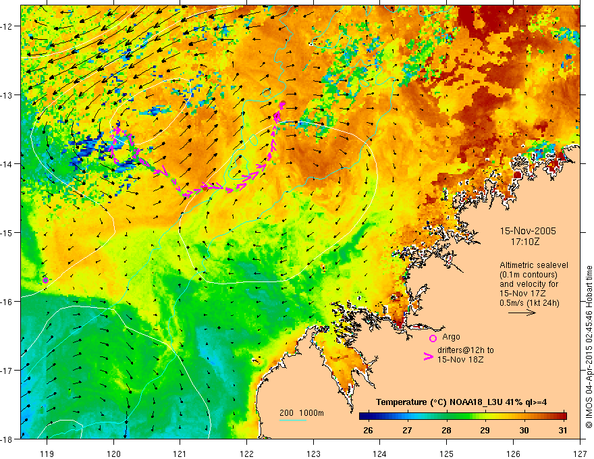Click the 27 value on the temperature scale
The width and height of the screenshot is (594, 459).
(407, 431)
